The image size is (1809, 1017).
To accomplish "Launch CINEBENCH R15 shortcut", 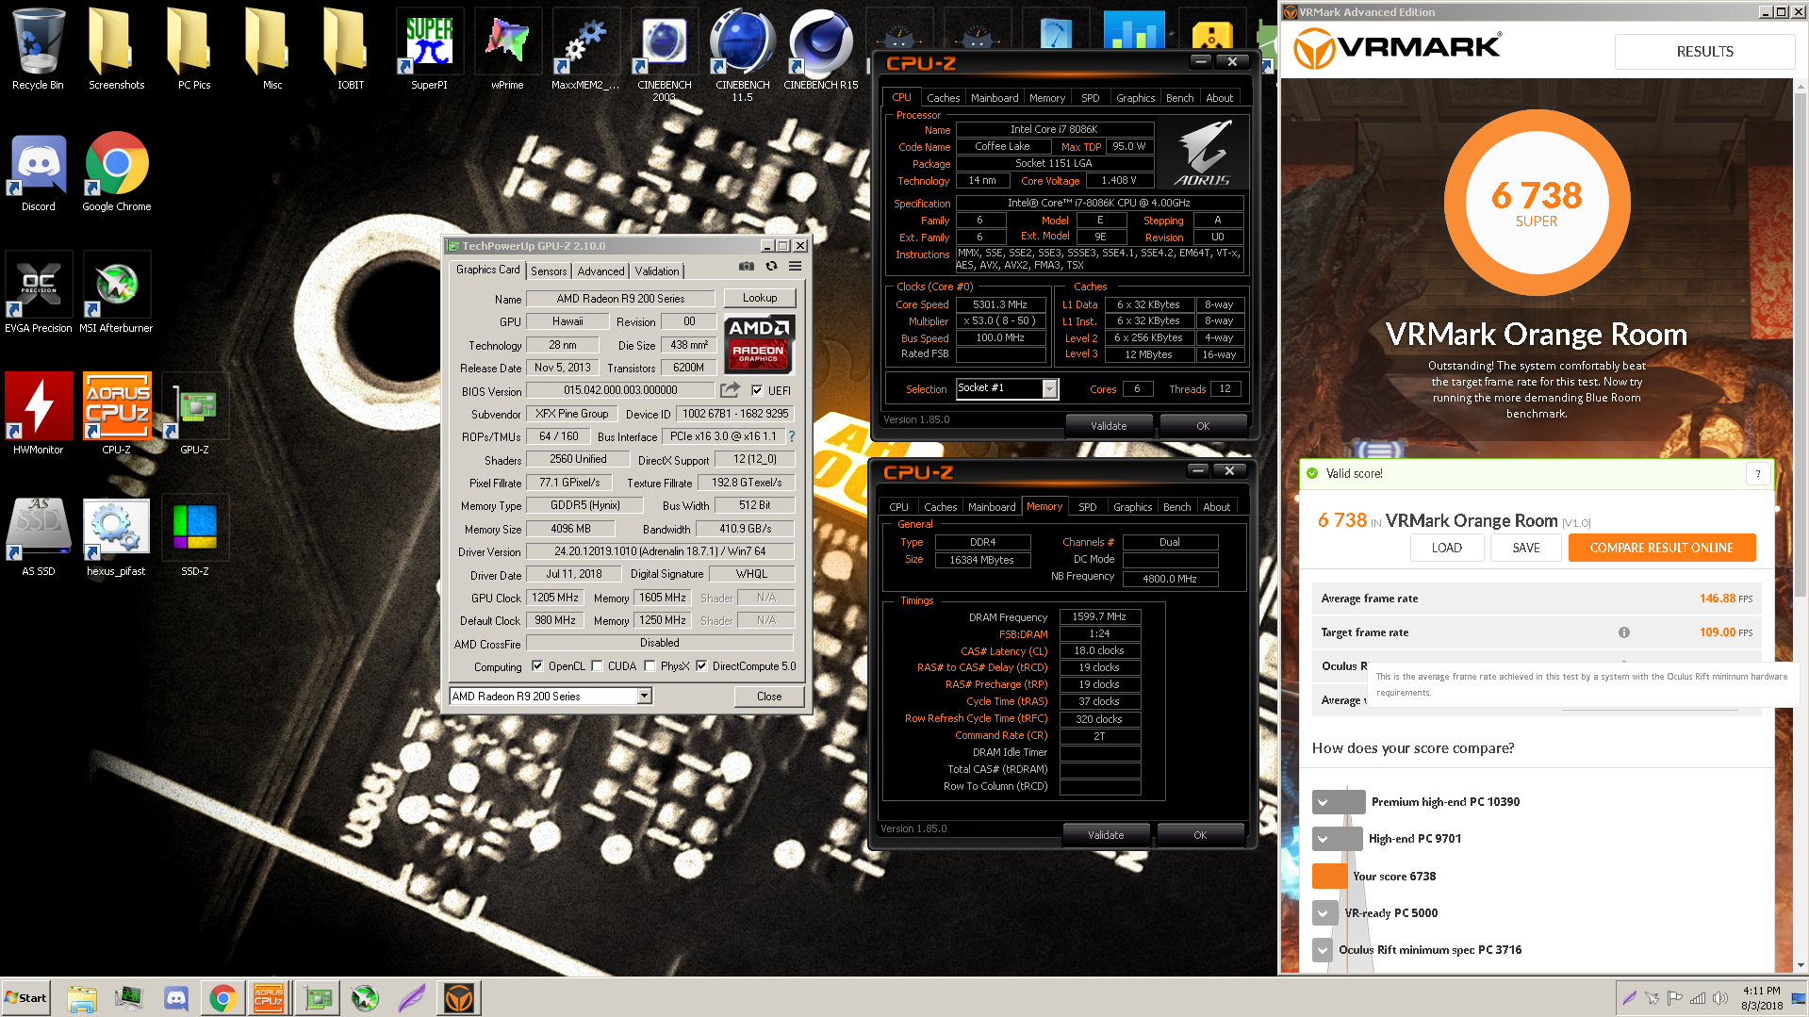I will click(820, 49).
